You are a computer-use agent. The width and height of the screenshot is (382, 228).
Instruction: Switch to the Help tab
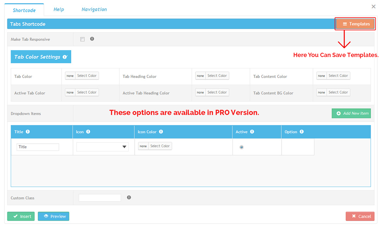pyautogui.click(x=59, y=9)
